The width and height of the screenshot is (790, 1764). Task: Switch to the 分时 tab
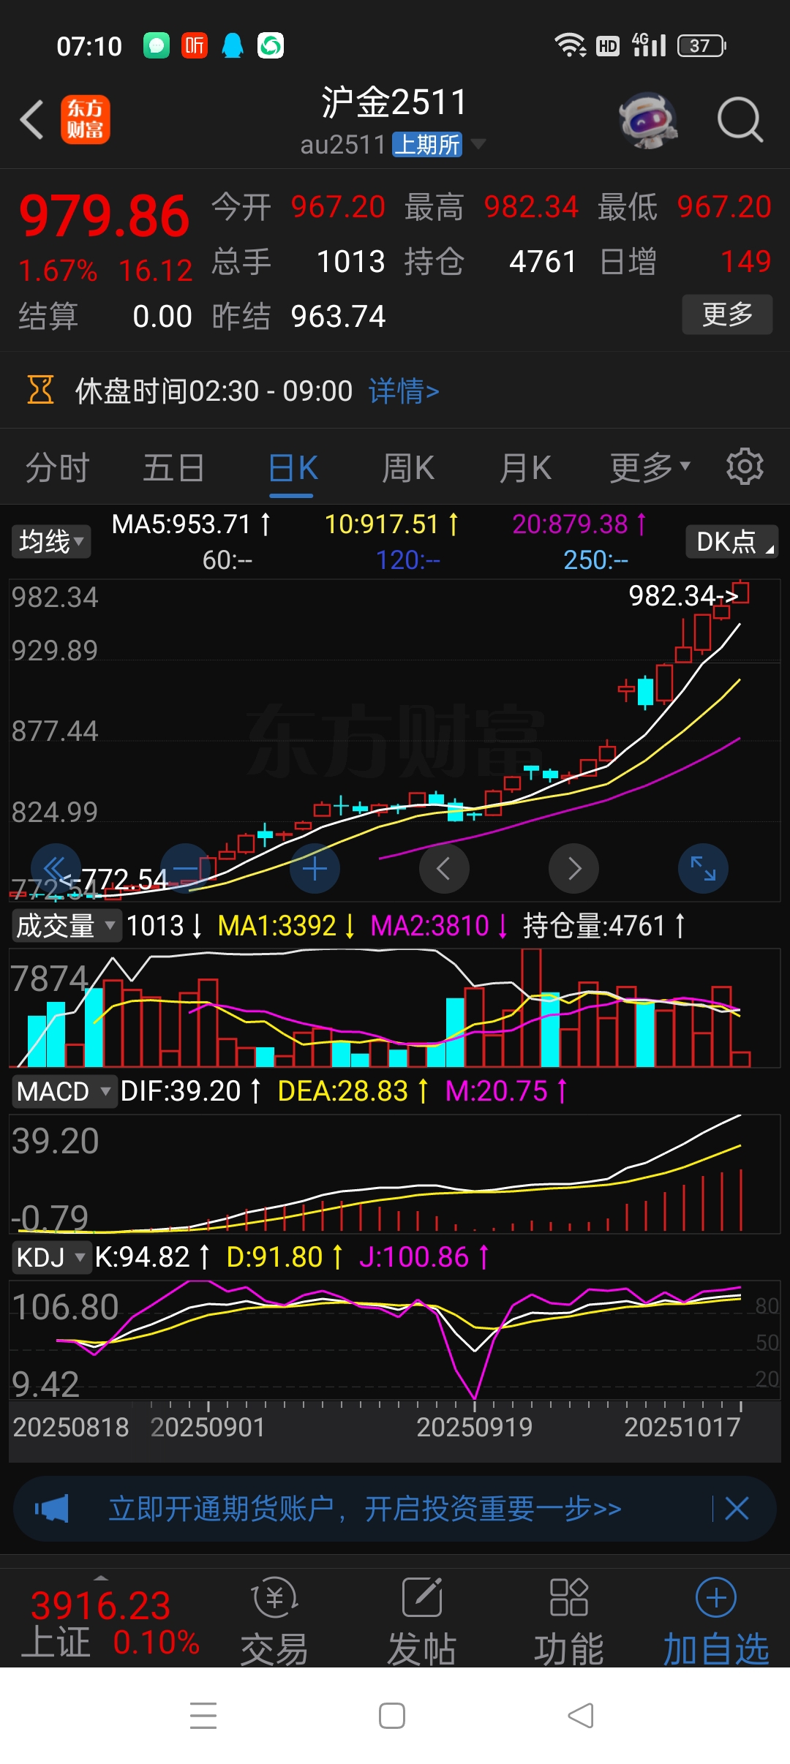tap(57, 468)
